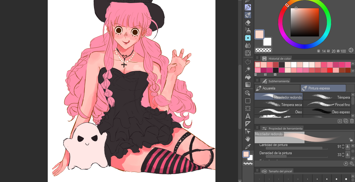Select the polyline selection lasso tool

[248, 61]
